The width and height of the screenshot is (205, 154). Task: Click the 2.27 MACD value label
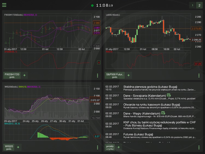click(97, 136)
